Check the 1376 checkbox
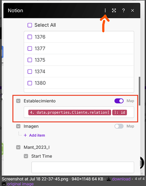 click(30, 37)
